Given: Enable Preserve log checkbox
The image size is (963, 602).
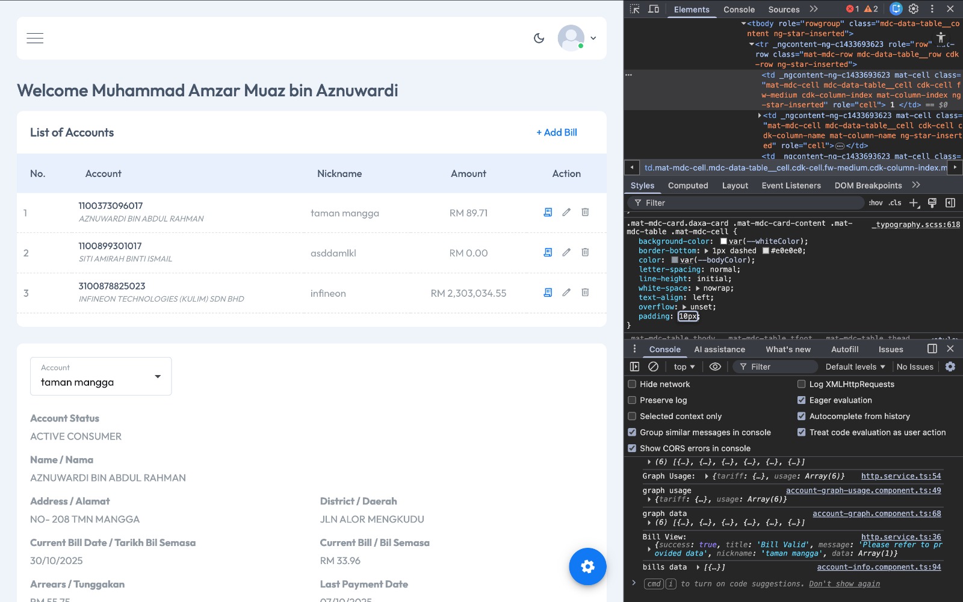Looking at the screenshot, I should [x=632, y=400].
